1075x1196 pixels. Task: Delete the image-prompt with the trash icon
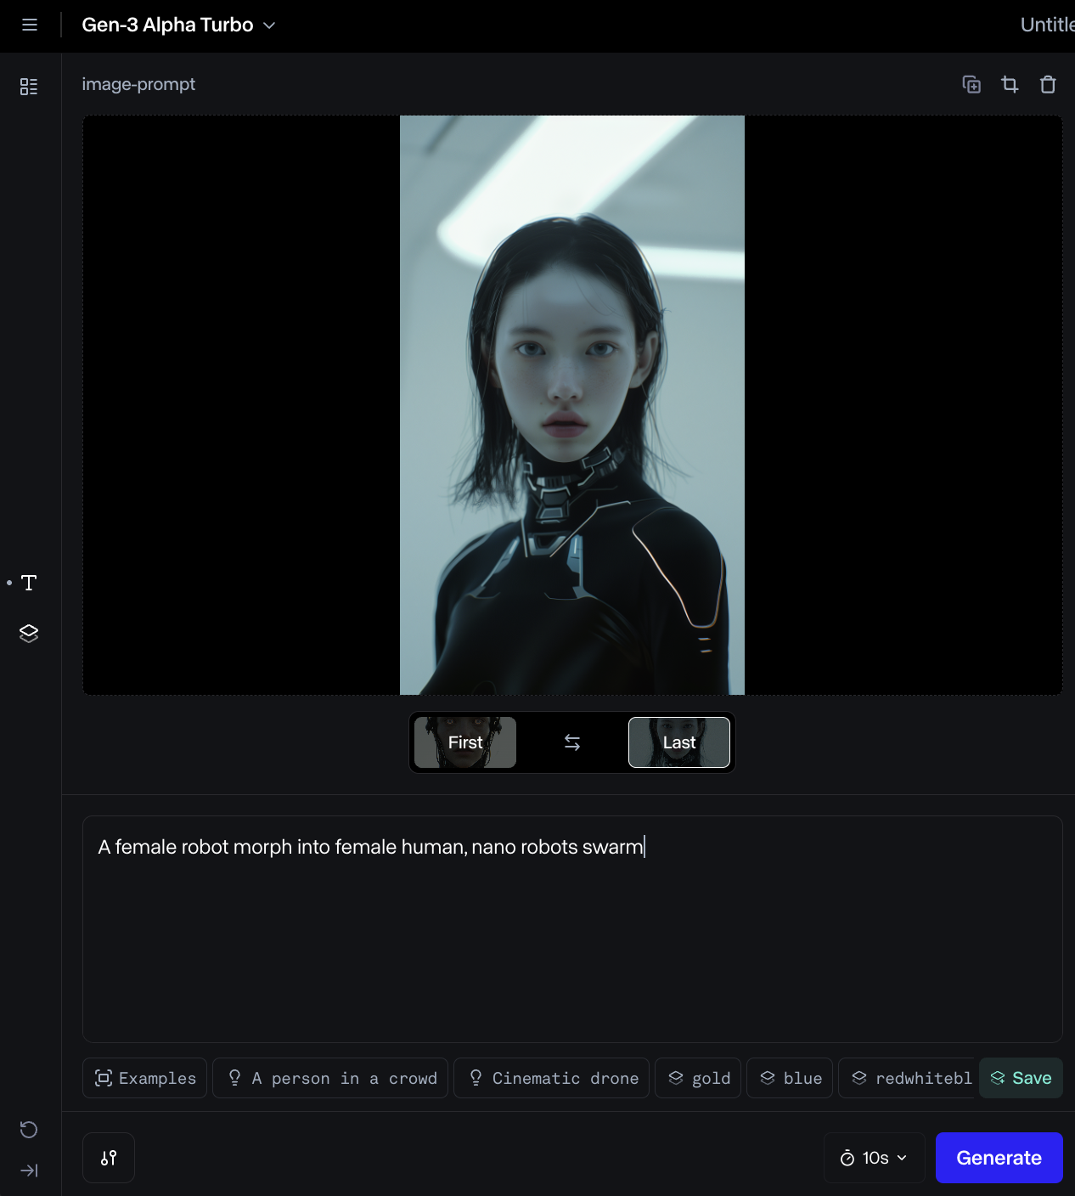coord(1048,84)
